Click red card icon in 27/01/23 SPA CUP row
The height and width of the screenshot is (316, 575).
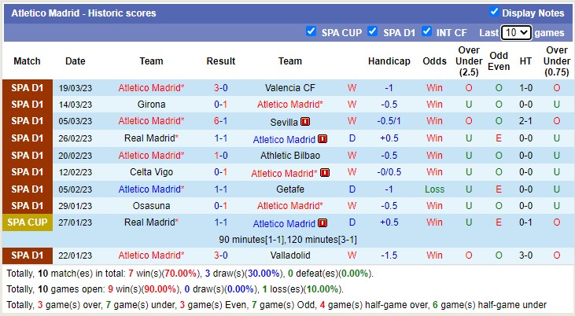323,224
